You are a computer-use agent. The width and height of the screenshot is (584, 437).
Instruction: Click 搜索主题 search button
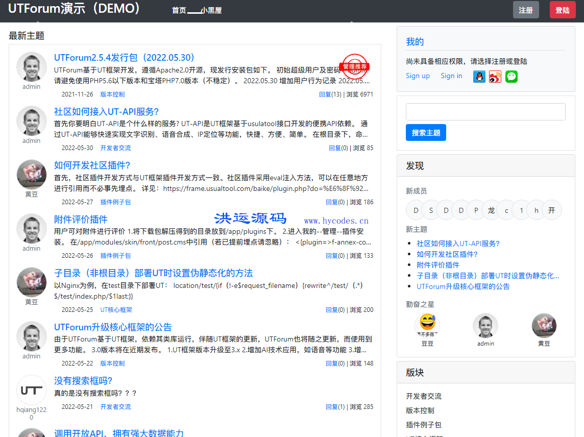(426, 133)
